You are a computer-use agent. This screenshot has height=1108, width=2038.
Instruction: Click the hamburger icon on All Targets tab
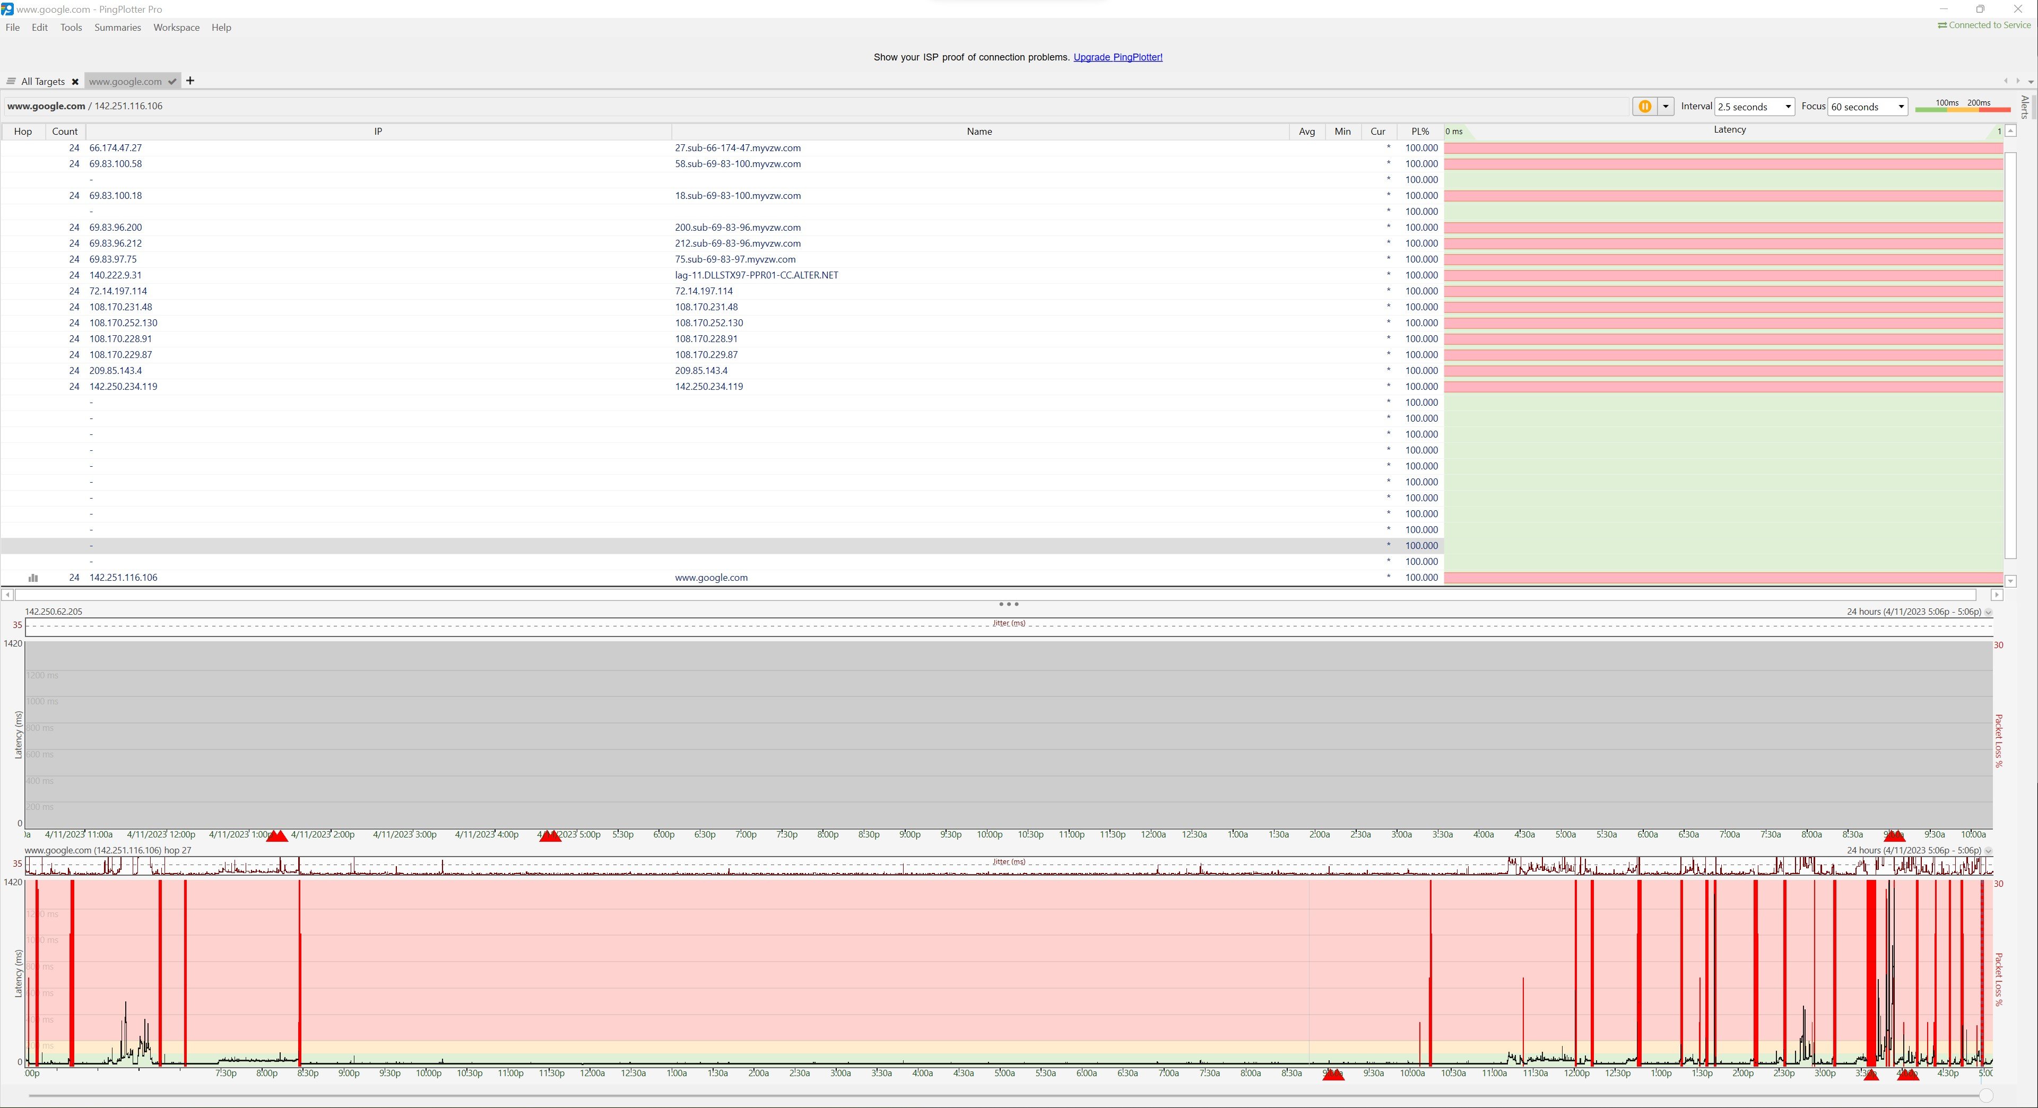[x=11, y=81]
